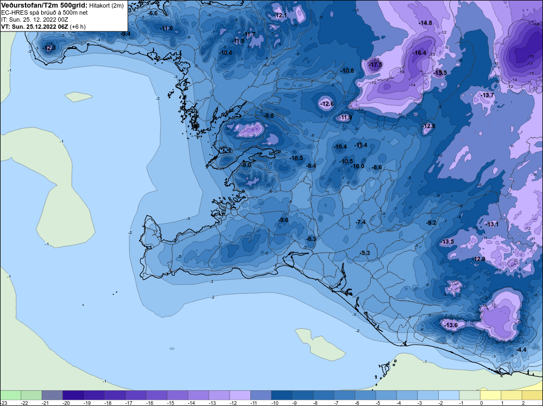Pick the -21 legend color swatch

click(x=52, y=395)
